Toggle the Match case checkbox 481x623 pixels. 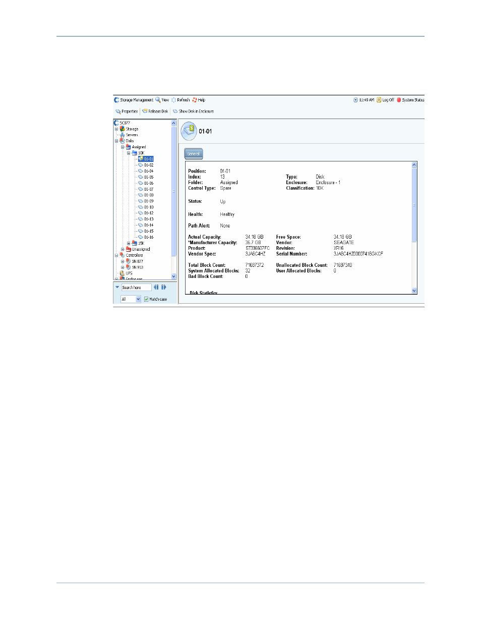point(146,299)
